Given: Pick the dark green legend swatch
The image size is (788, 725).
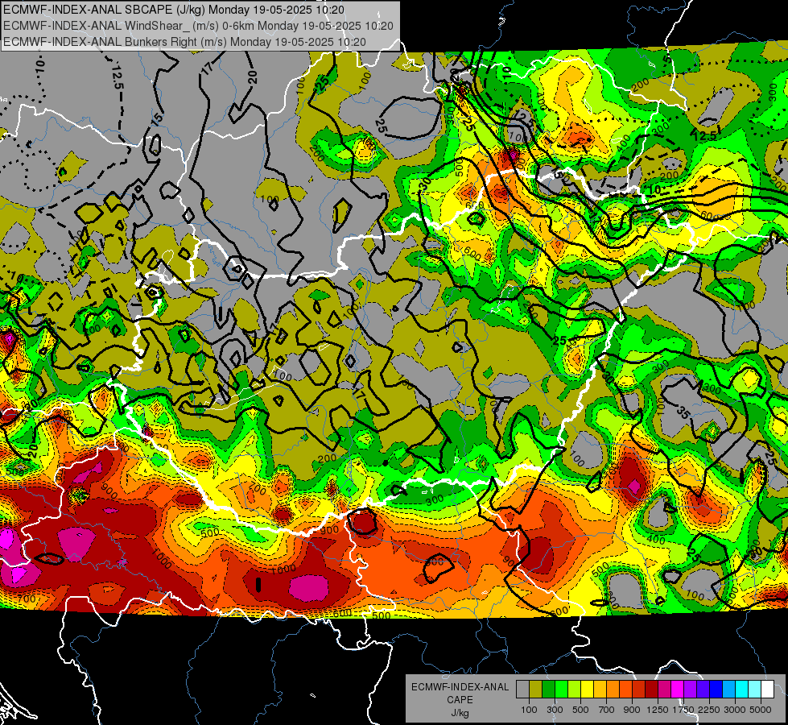Looking at the screenshot, I should coord(548,689).
